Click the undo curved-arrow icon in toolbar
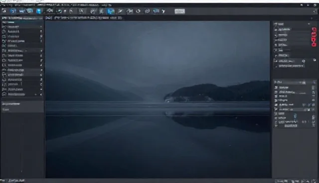319x183 pixels. (x=60, y=11)
